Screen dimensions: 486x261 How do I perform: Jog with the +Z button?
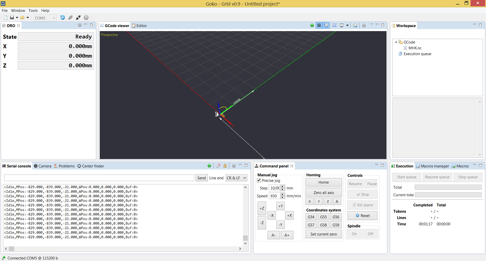[262, 208]
